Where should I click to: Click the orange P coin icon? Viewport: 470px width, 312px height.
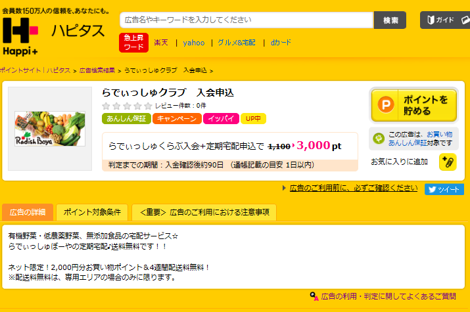(386, 104)
